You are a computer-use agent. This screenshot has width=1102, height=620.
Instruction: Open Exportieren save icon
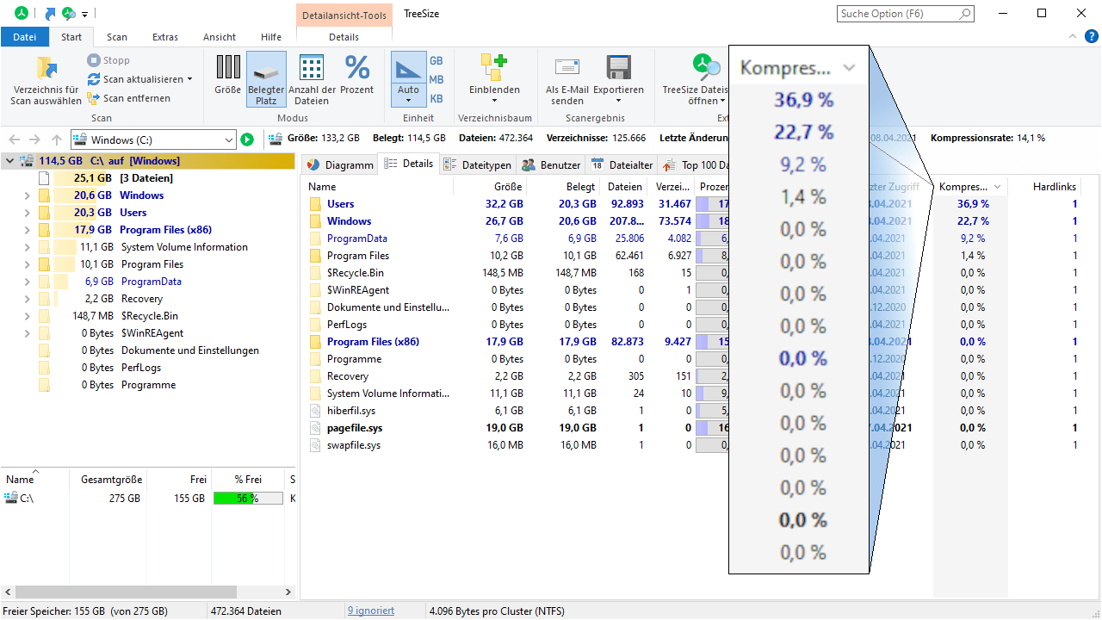tap(618, 67)
